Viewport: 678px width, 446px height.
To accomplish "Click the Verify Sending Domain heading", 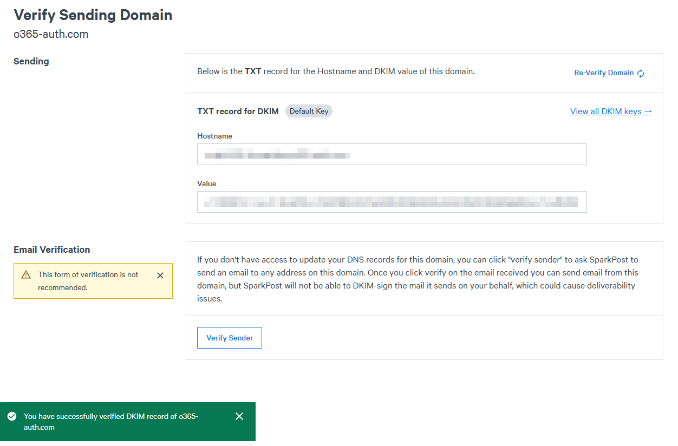I will 93,15.
